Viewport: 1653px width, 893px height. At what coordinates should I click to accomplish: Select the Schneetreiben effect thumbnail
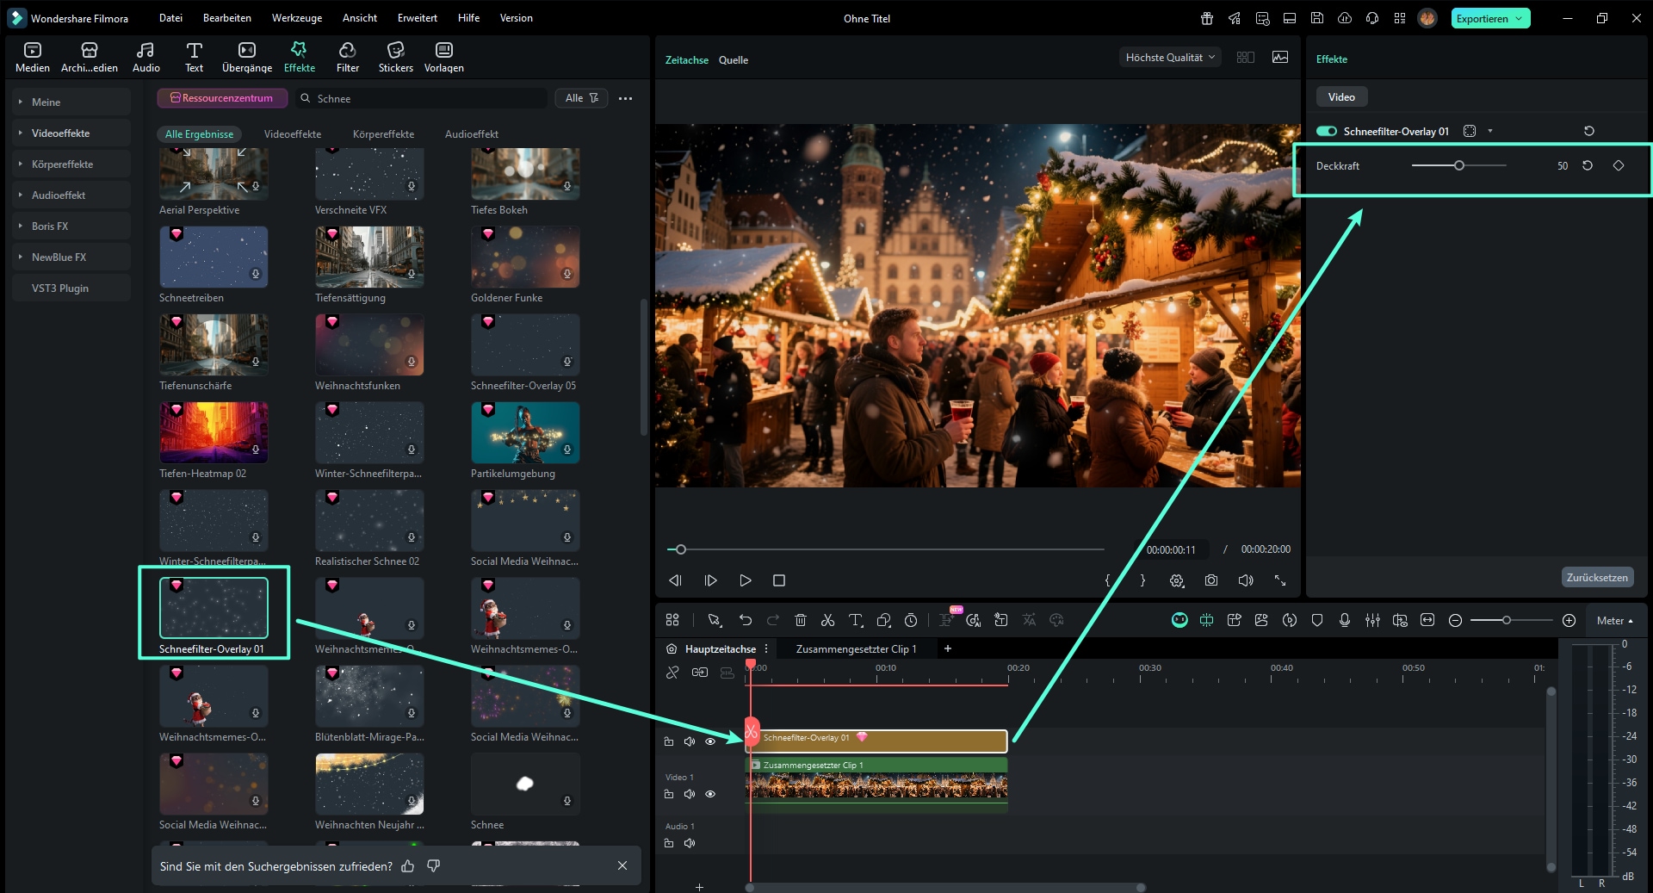click(214, 257)
